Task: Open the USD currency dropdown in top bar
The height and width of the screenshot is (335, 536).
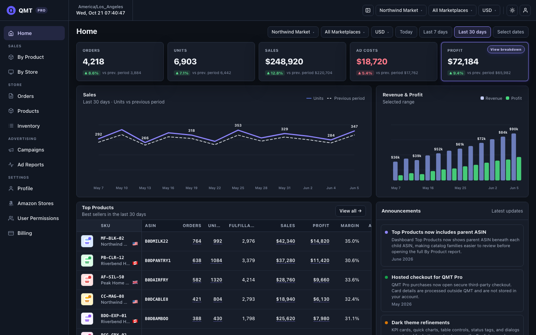Action: [x=489, y=10]
